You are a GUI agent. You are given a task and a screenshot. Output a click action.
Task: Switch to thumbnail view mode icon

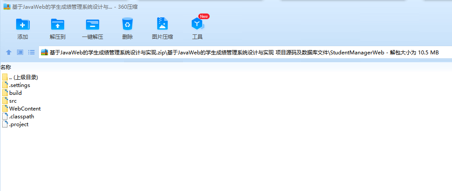(x=20, y=52)
